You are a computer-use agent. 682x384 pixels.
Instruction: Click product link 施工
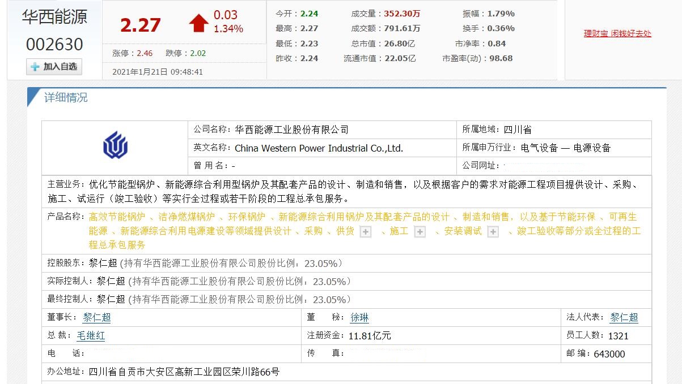pyautogui.click(x=399, y=231)
